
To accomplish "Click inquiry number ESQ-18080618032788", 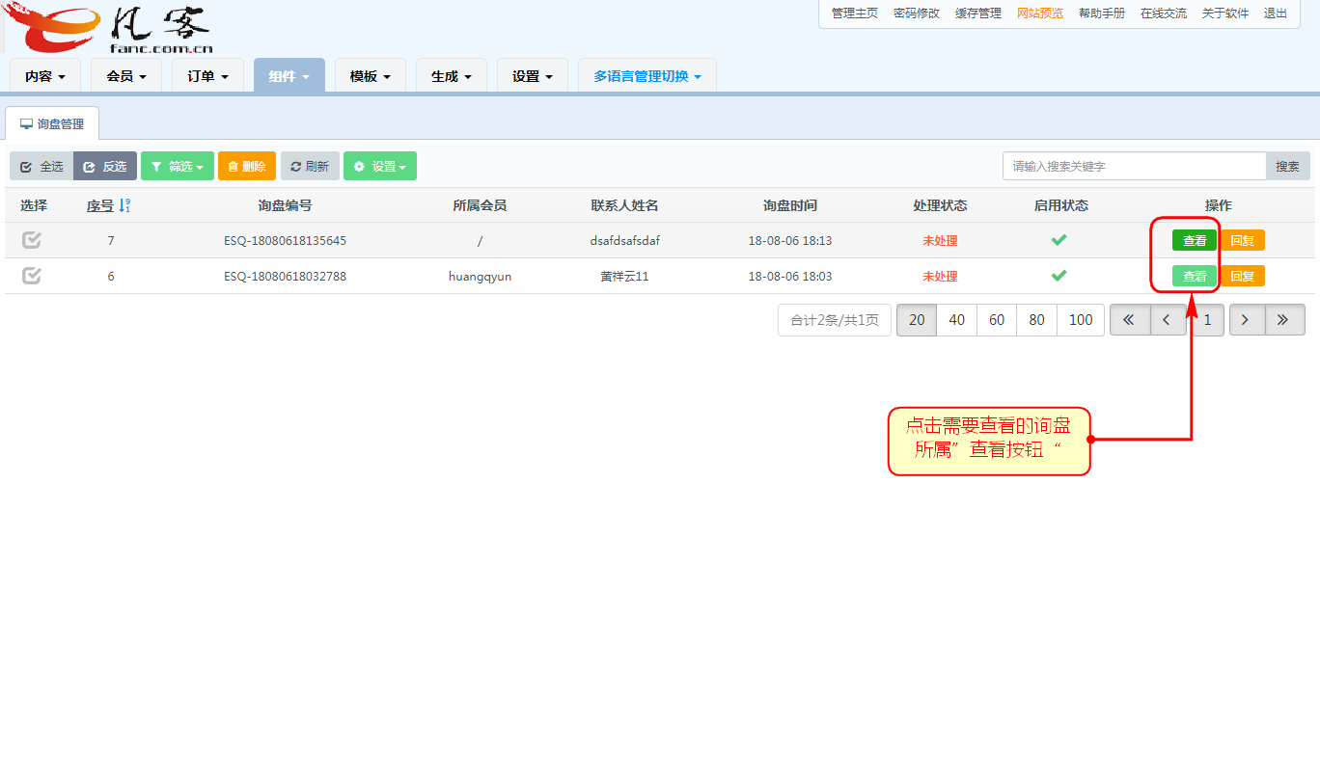I will tap(285, 277).
